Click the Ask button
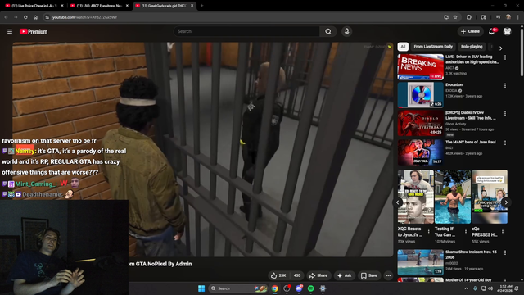Image resolution: width=524 pixels, height=295 pixels. coord(344,275)
